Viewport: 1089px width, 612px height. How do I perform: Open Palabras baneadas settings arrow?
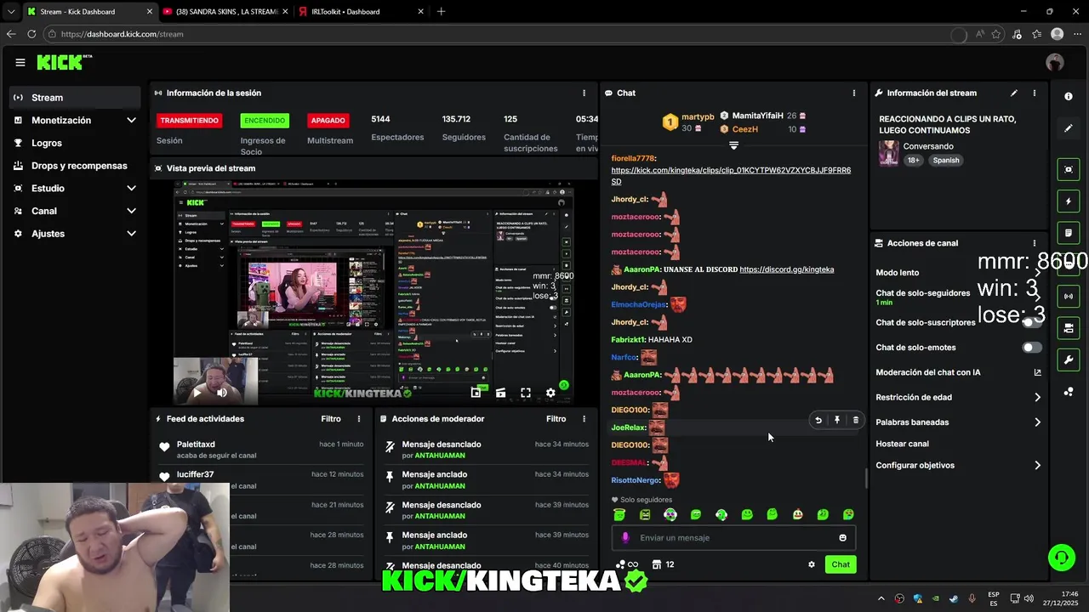pyautogui.click(x=1037, y=422)
